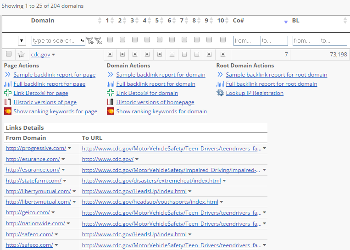This screenshot has height=250, width=350.
Task: Check the column 5 filter checkbox
Action: point(160,40)
